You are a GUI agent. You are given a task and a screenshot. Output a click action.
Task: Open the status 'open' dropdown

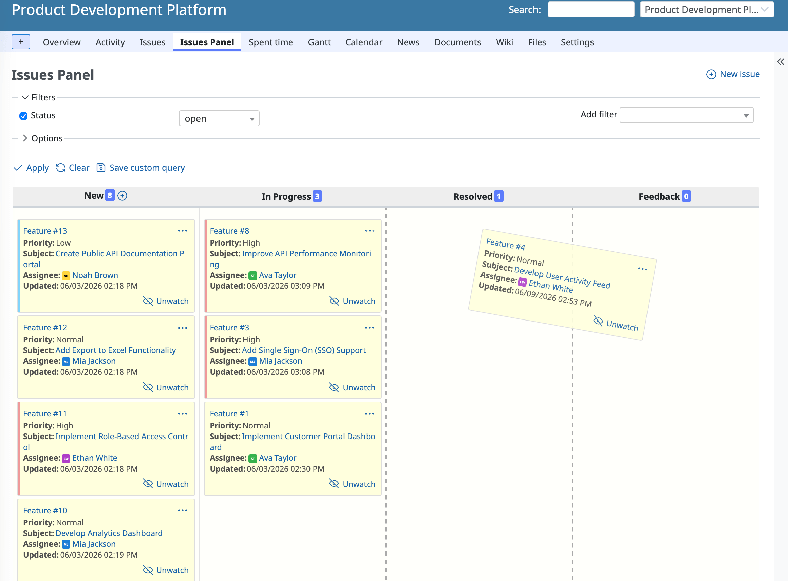[219, 119]
